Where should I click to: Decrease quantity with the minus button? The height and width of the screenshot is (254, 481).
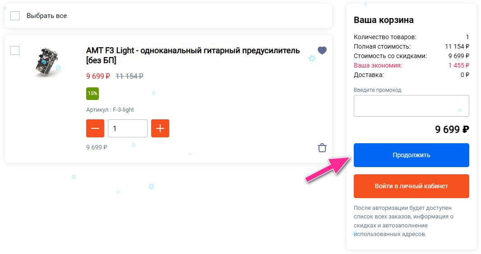(x=95, y=128)
